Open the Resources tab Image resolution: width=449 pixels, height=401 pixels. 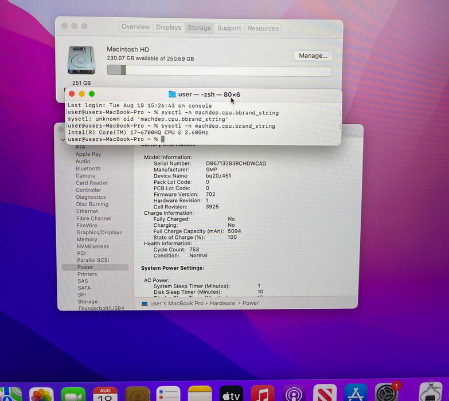tap(263, 28)
